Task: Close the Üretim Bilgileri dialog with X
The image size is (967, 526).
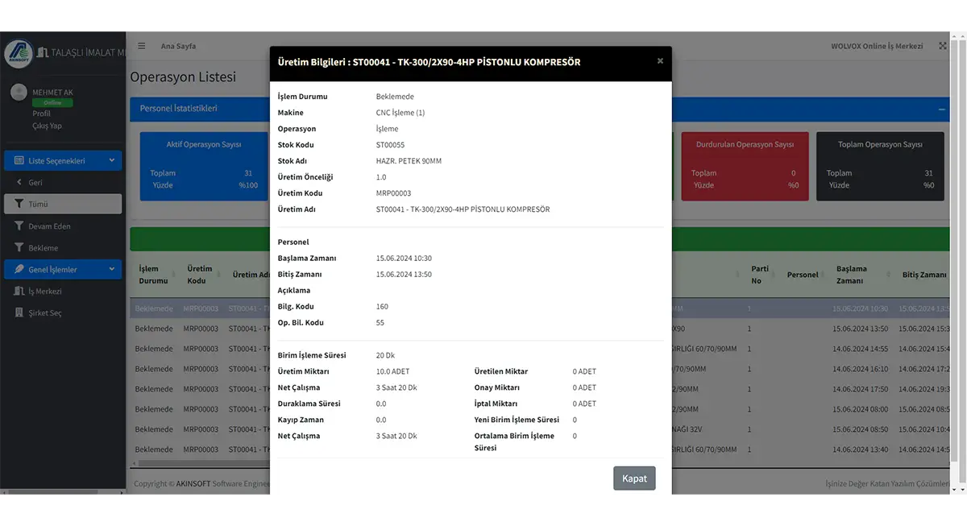Action: (x=660, y=61)
